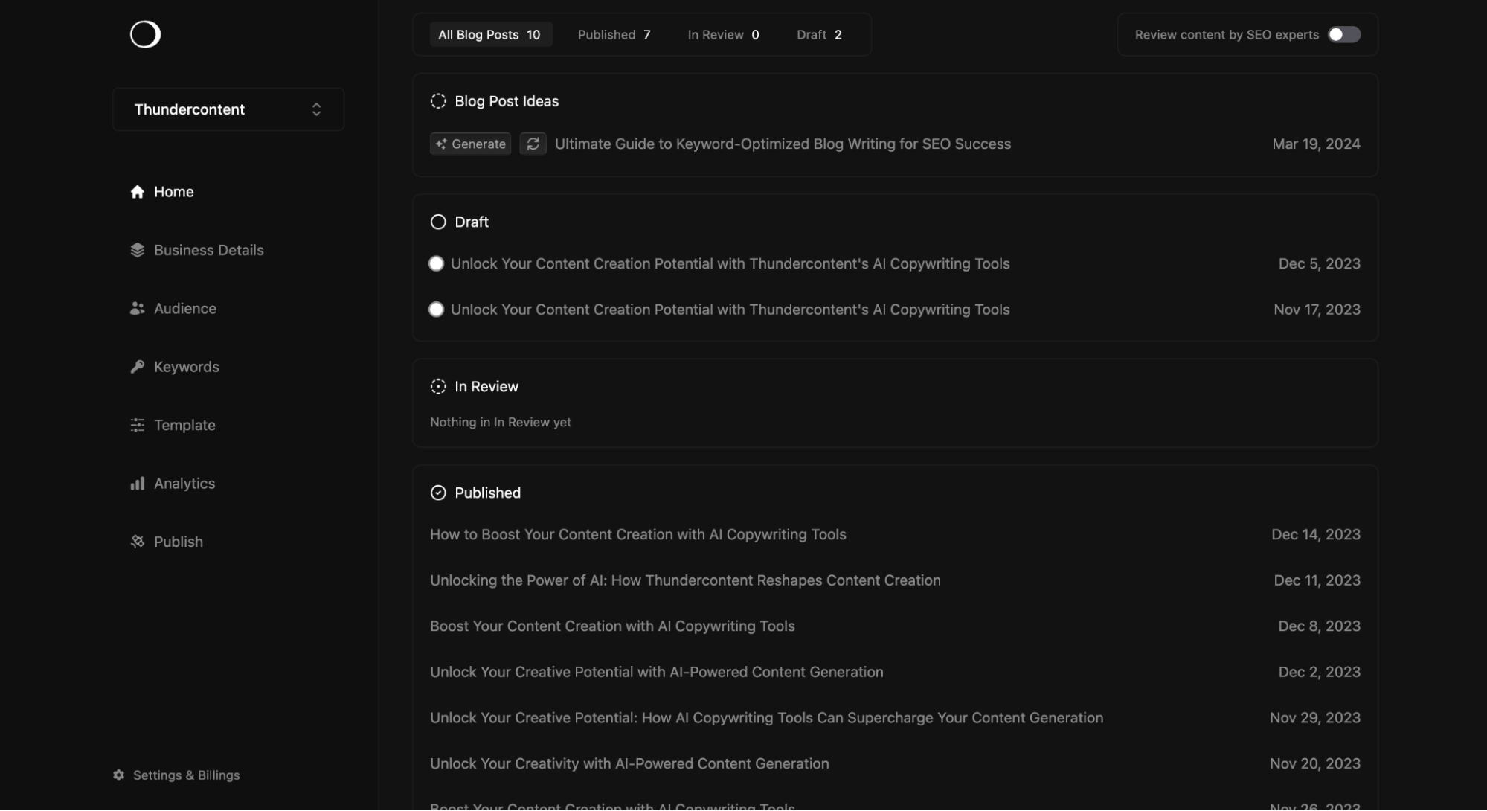Switch to the Published tab

click(x=614, y=35)
